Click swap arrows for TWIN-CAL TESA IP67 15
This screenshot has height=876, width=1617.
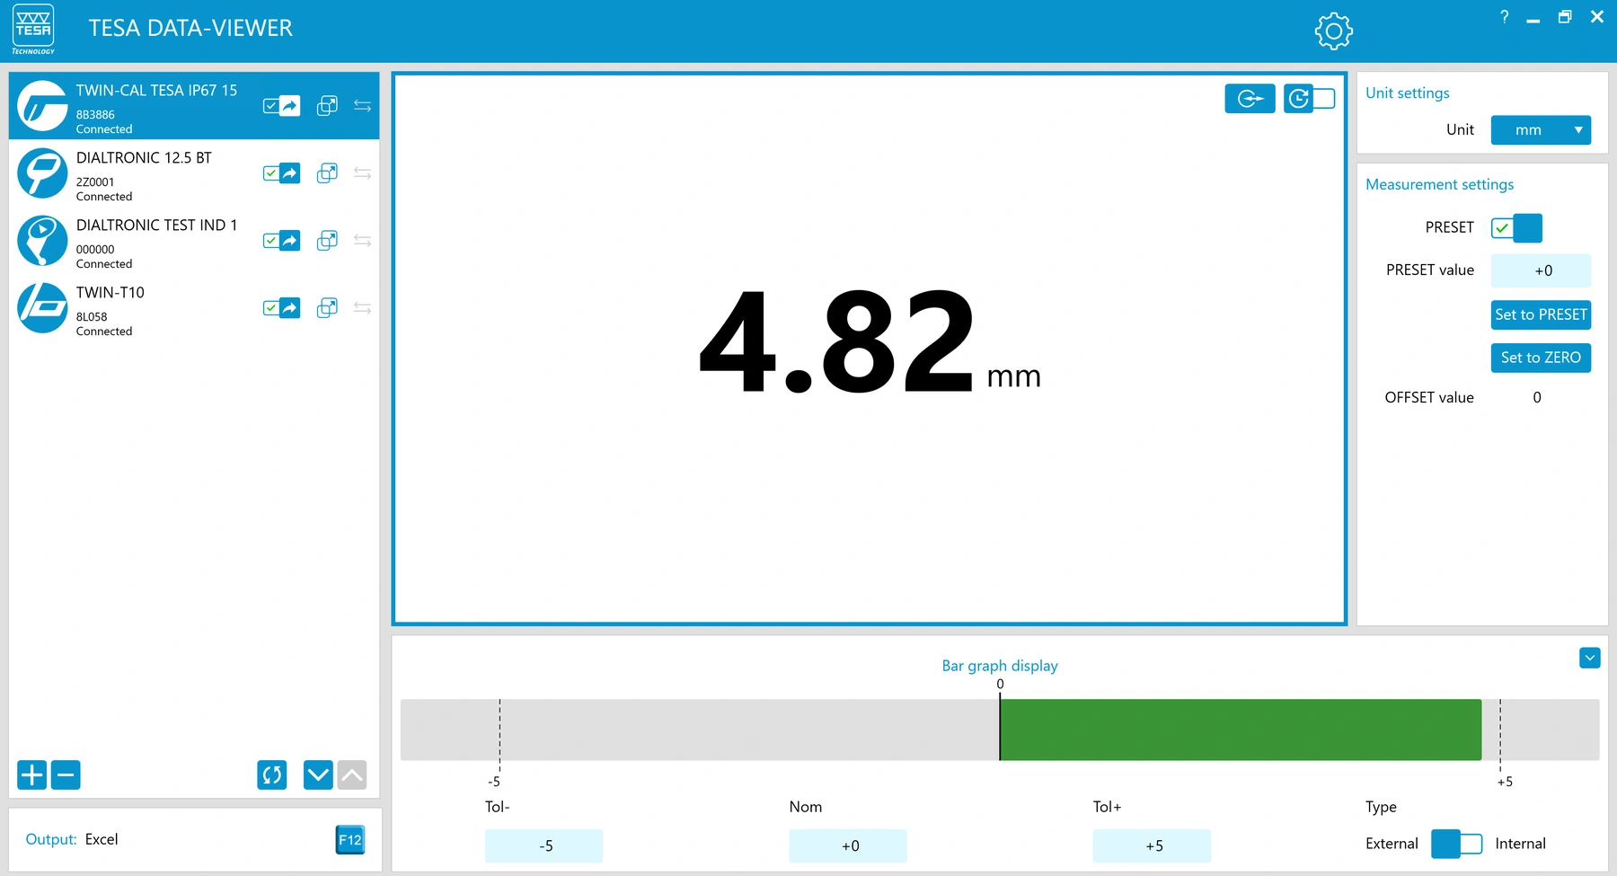(x=362, y=106)
